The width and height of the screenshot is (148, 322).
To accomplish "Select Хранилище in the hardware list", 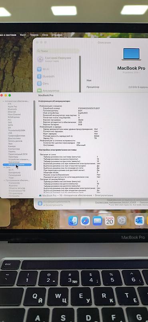I will click(x=14, y=162).
